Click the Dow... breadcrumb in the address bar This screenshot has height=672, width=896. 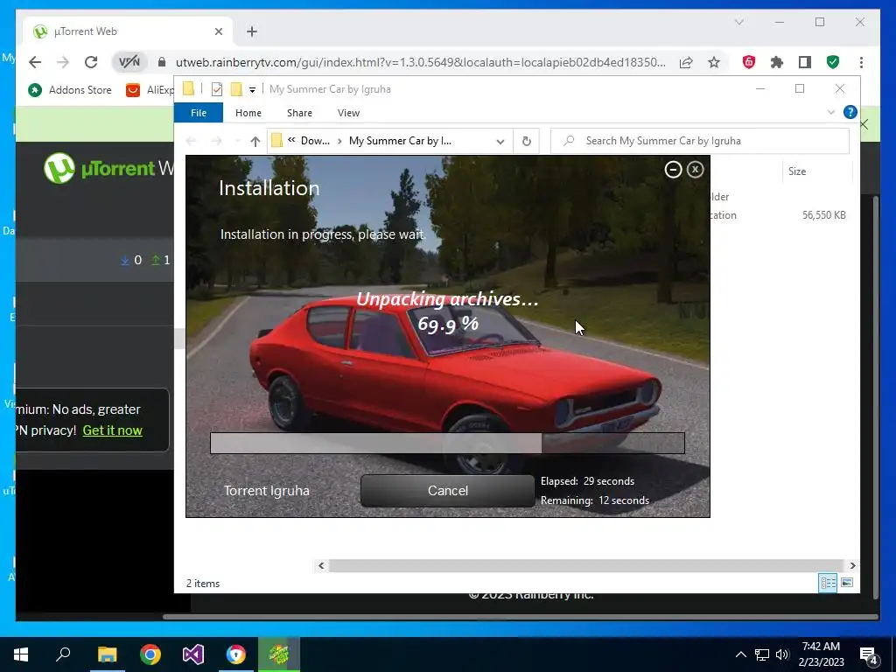(x=315, y=141)
